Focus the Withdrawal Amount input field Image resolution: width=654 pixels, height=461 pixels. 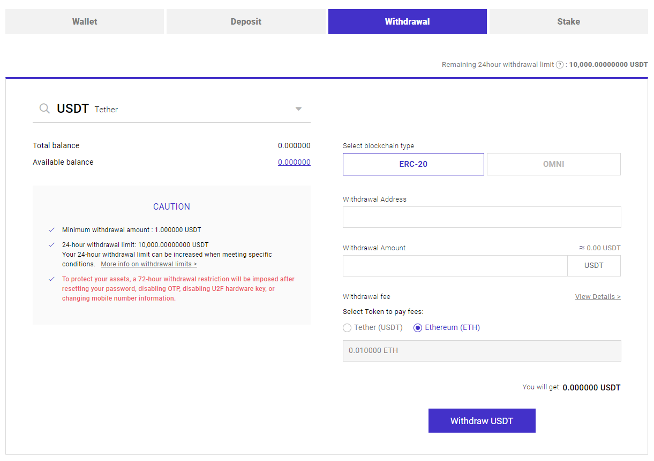click(455, 266)
